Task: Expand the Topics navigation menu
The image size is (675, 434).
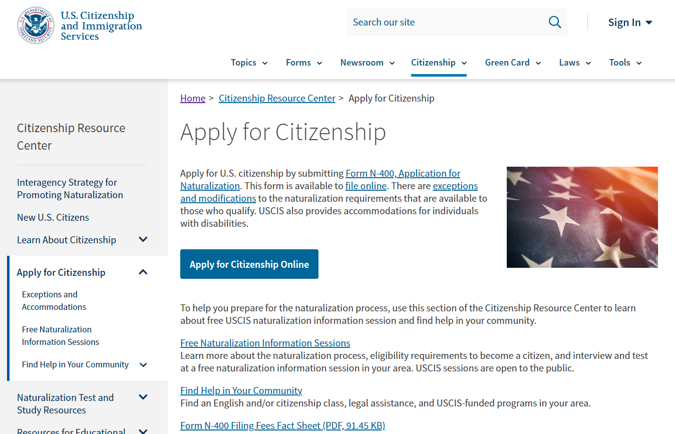Action: 249,63
